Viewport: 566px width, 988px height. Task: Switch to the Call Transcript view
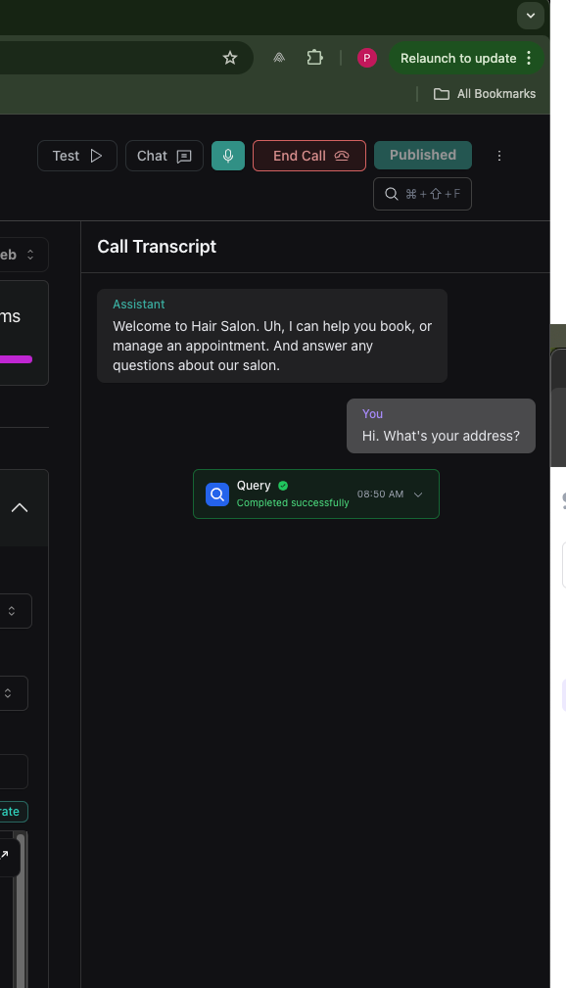(156, 246)
